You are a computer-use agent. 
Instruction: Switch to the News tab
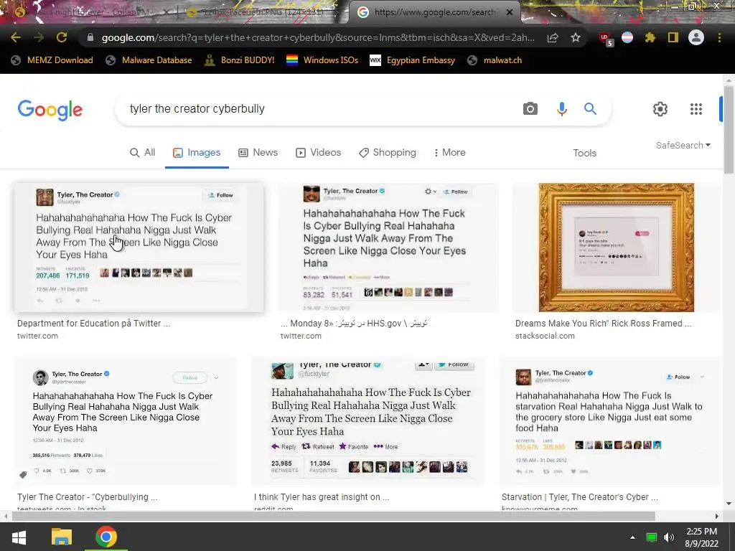tap(258, 152)
